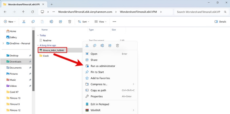The image size is (230, 114).
Task: Sort by Type column header
Action: [91, 30]
